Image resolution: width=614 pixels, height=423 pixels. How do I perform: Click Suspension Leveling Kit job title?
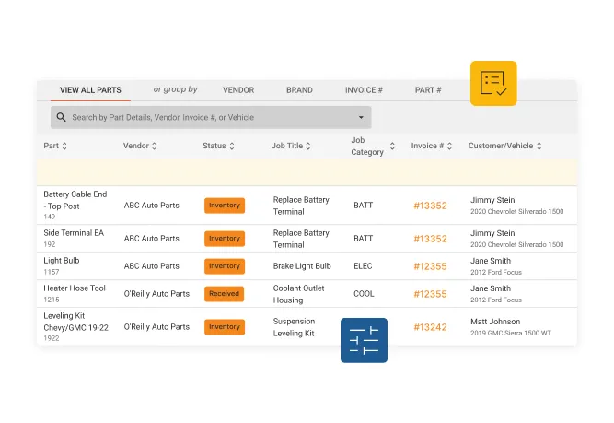point(294,327)
